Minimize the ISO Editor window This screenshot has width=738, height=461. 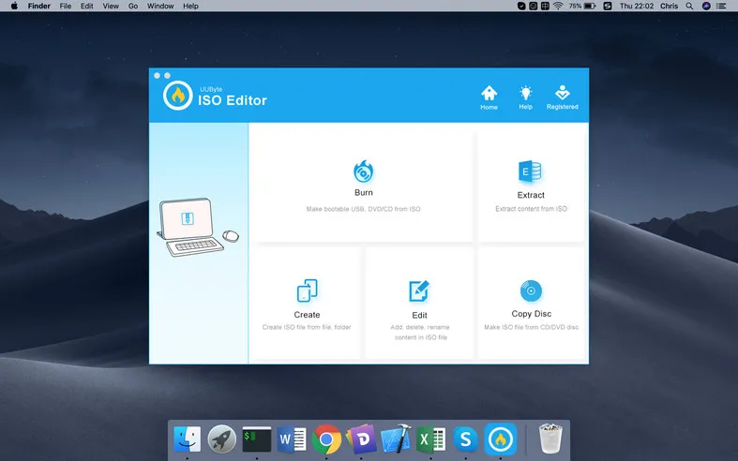pos(167,75)
